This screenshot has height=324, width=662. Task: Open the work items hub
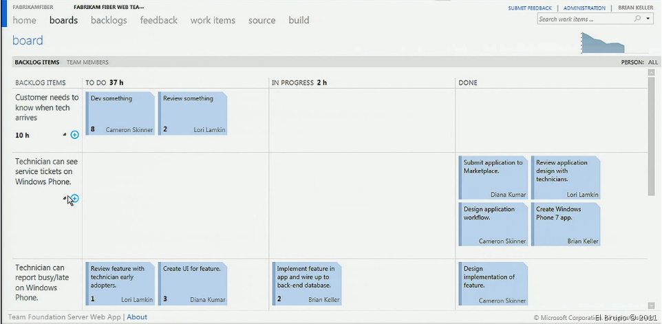pyautogui.click(x=213, y=21)
